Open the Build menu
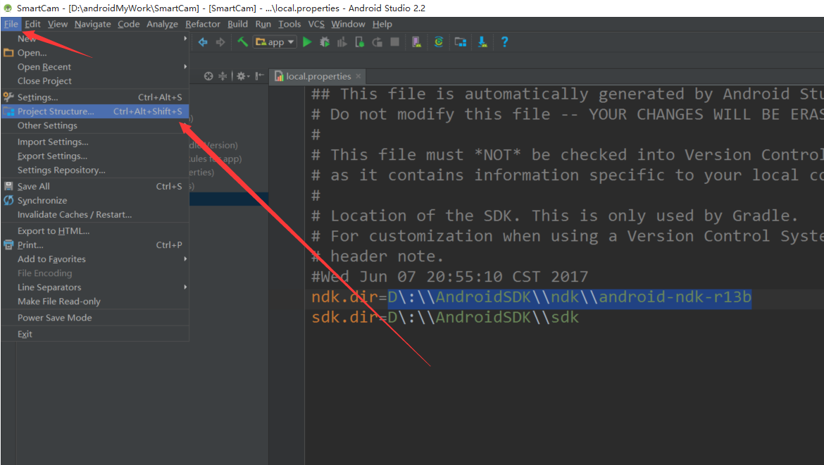 coord(237,24)
